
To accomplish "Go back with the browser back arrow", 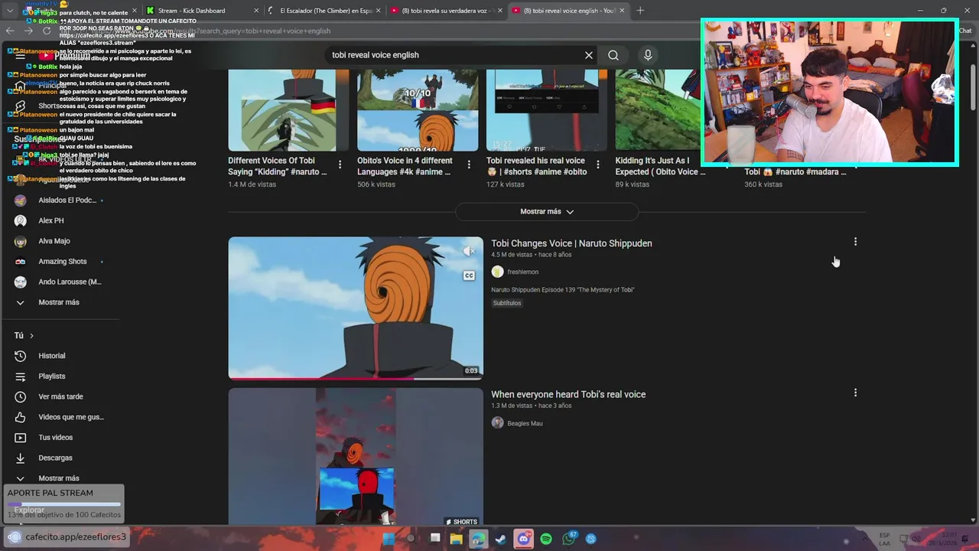I will pos(10,31).
